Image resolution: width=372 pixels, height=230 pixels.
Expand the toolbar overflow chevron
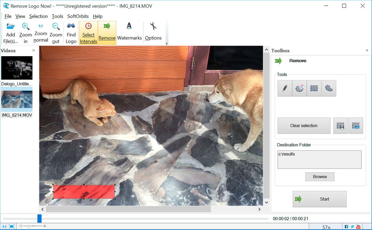tap(166, 43)
